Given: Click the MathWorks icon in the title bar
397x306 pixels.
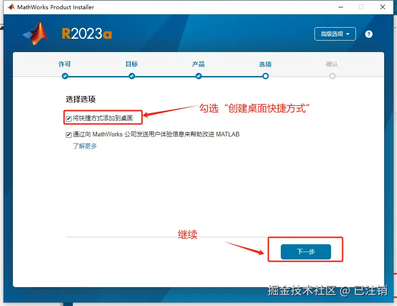Looking at the screenshot, I should click(11, 7).
